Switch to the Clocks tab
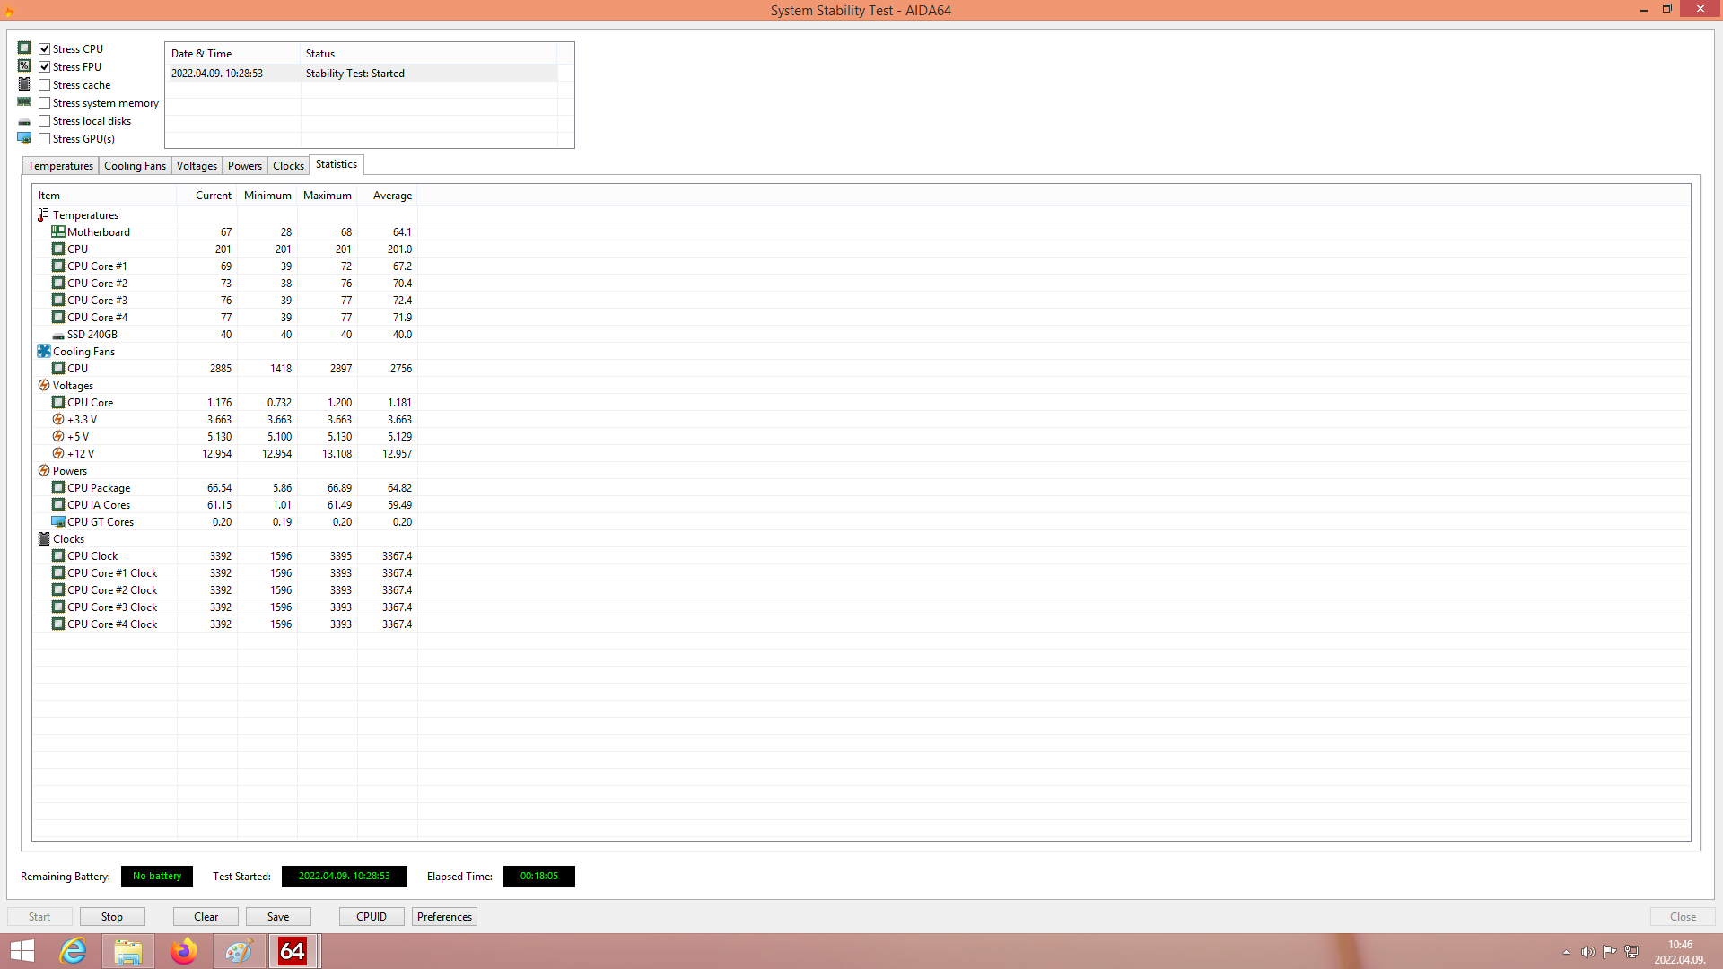Viewport: 1723px width, 969px height. coord(288,166)
